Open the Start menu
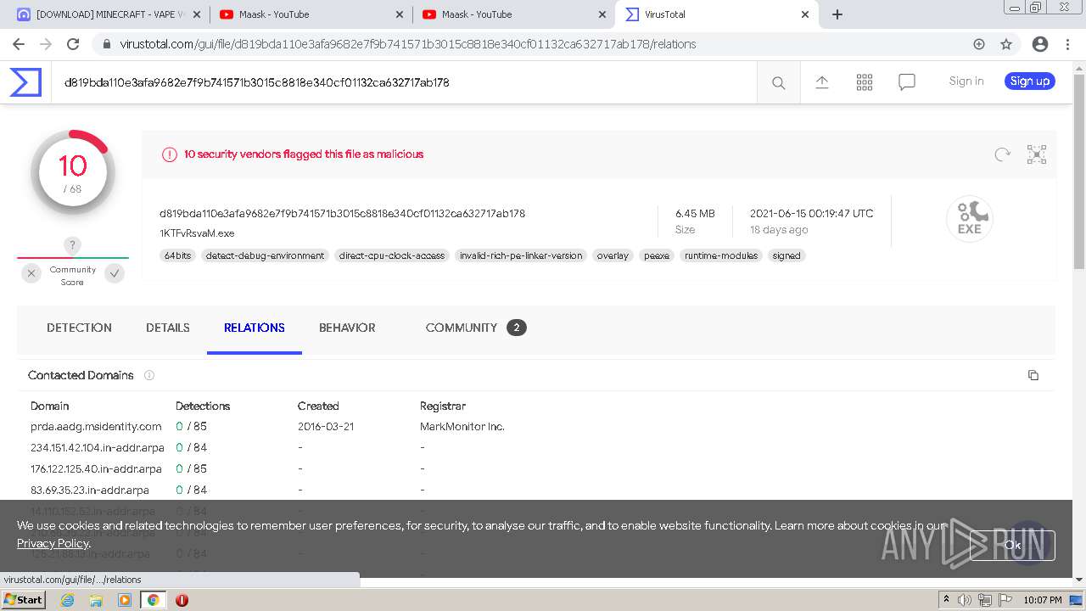Image resolution: width=1086 pixels, height=611 pixels. tap(24, 600)
